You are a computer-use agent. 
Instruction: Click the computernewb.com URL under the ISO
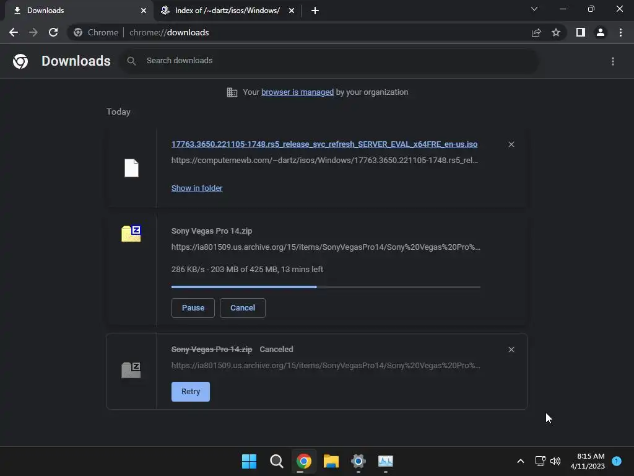(324, 161)
